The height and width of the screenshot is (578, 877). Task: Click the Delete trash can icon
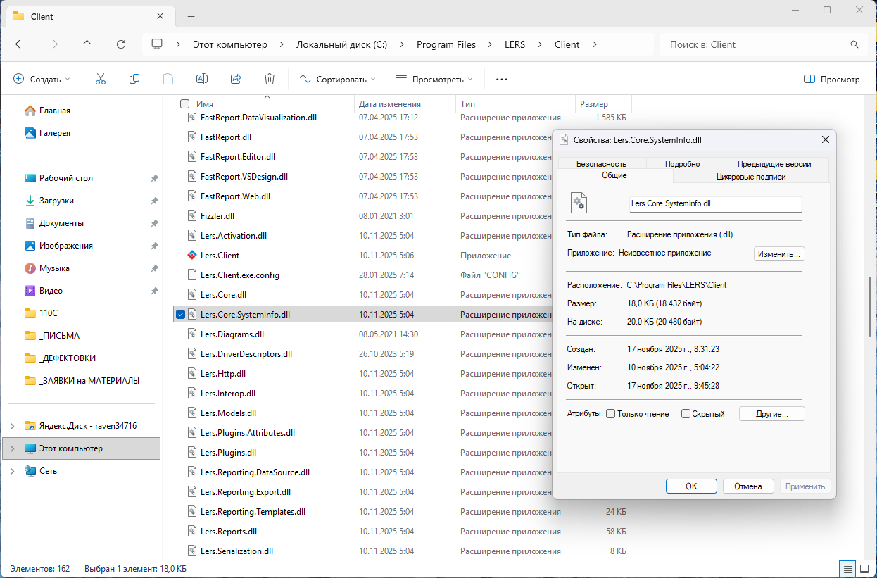click(x=270, y=80)
